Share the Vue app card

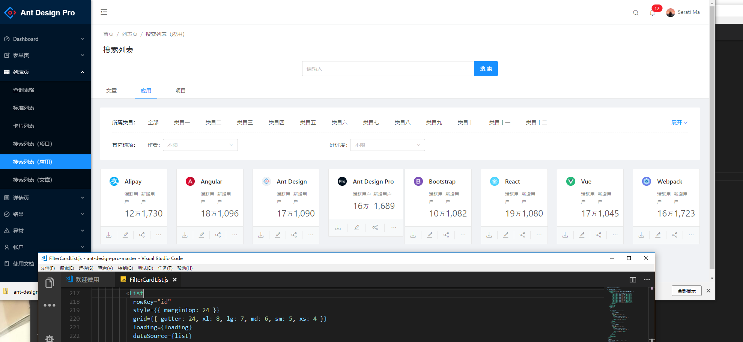(x=599, y=235)
